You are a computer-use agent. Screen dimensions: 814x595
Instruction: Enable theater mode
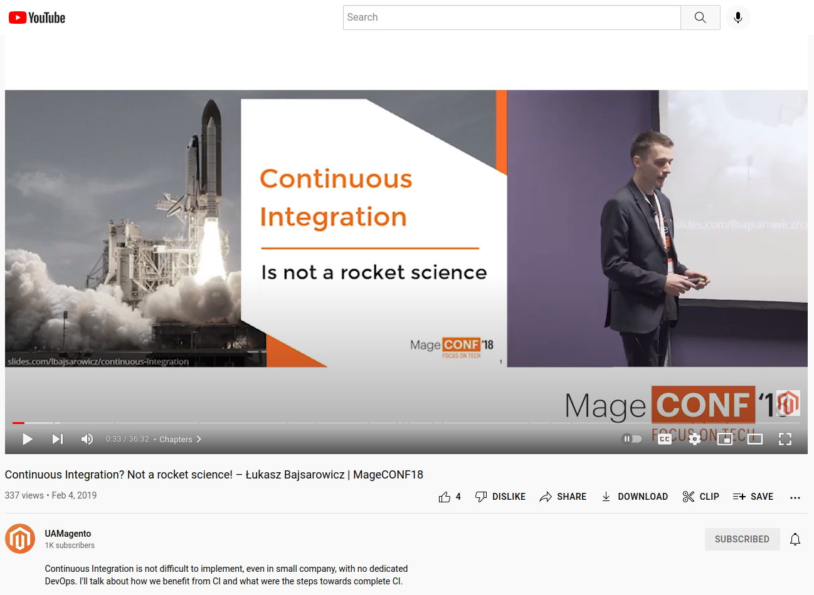click(755, 439)
